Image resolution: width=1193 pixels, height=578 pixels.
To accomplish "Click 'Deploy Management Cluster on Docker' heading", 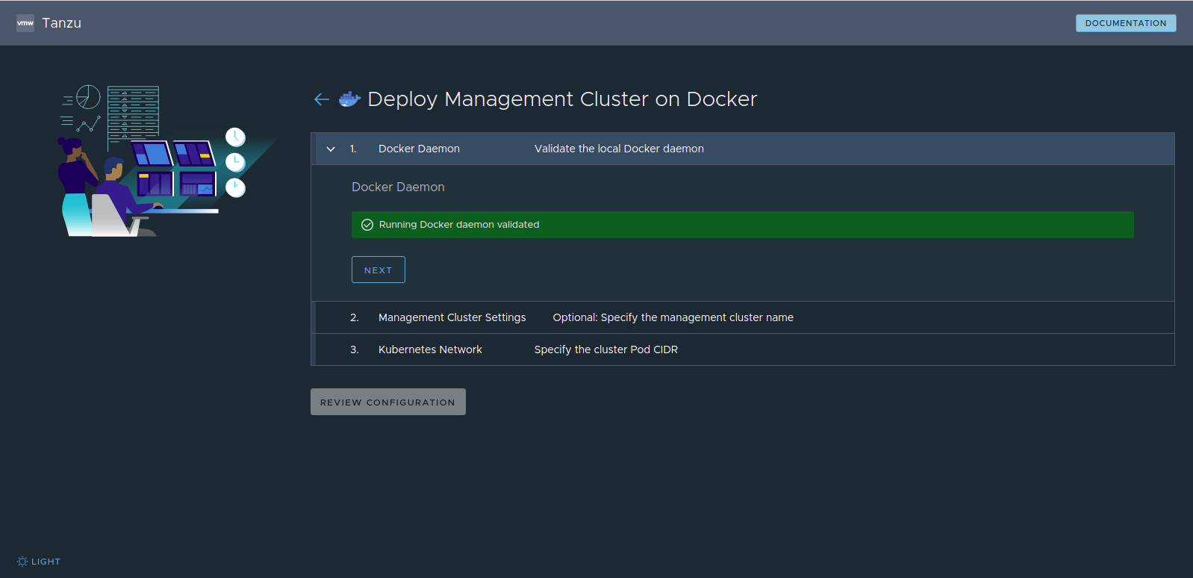I will point(562,99).
